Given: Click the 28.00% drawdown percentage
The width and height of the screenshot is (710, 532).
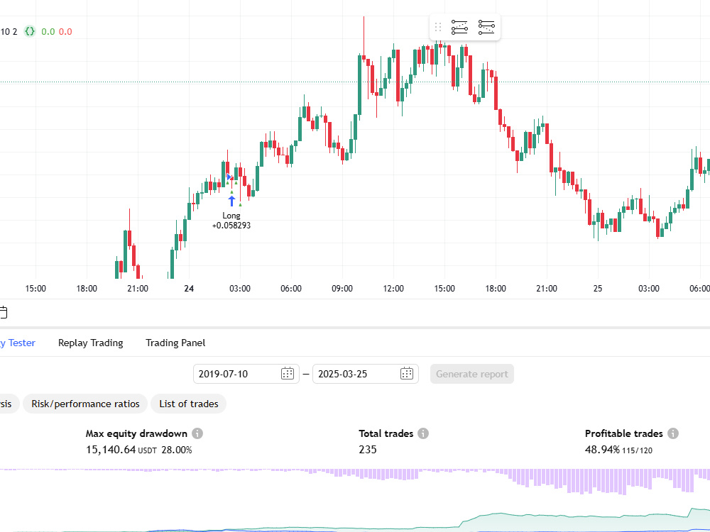Looking at the screenshot, I should coord(177,450).
